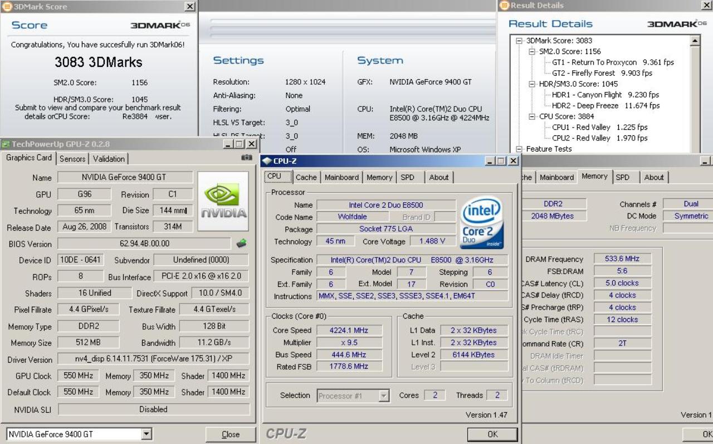Select the Graphics Card tab in GPU-Z
This screenshot has width=713, height=444.
(x=29, y=158)
